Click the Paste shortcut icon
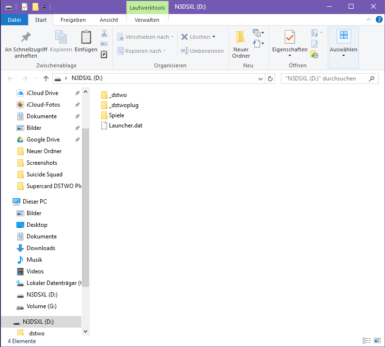 coord(104,54)
